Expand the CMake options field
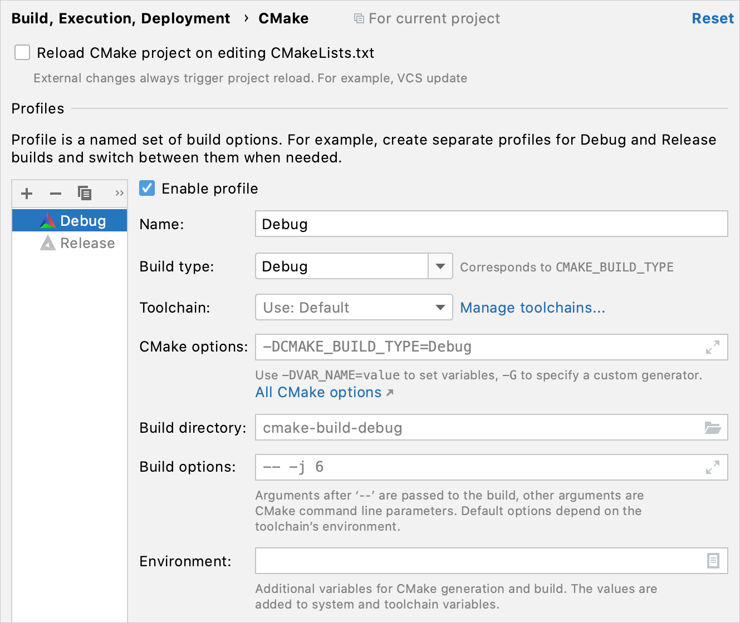740x623 pixels. (x=712, y=347)
